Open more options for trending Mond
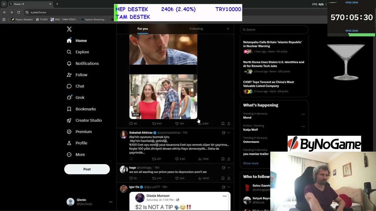This screenshot has width=376, height=211. coord(303,114)
